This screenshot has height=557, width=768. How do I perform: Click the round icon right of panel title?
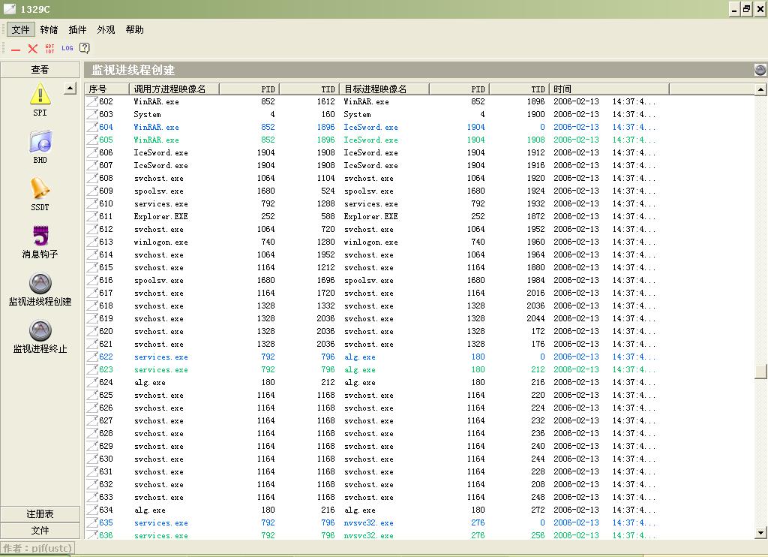click(x=760, y=70)
